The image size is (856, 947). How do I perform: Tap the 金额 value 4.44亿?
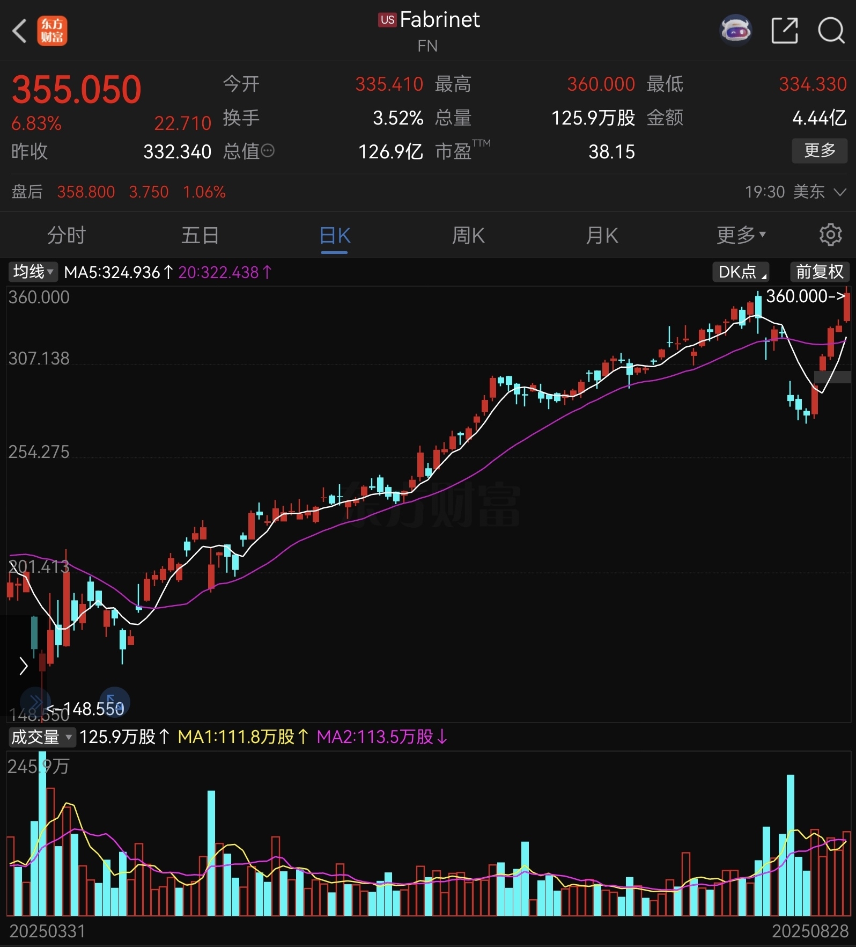tap(820, 118)
